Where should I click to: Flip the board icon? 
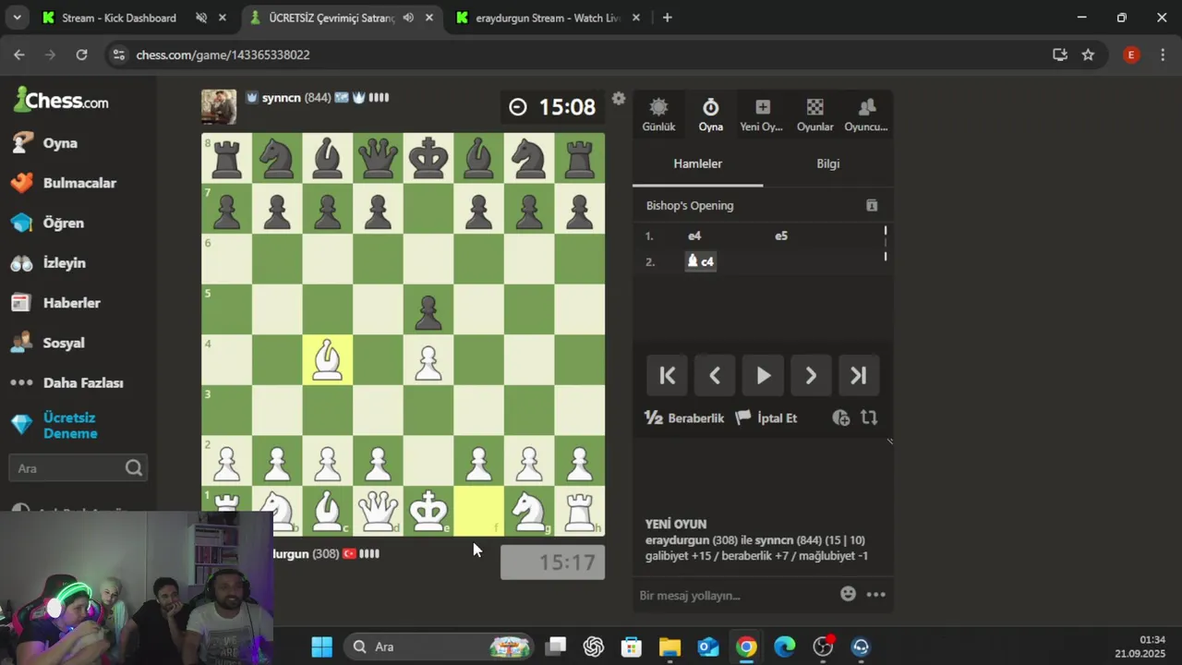[x=869, y=417]
